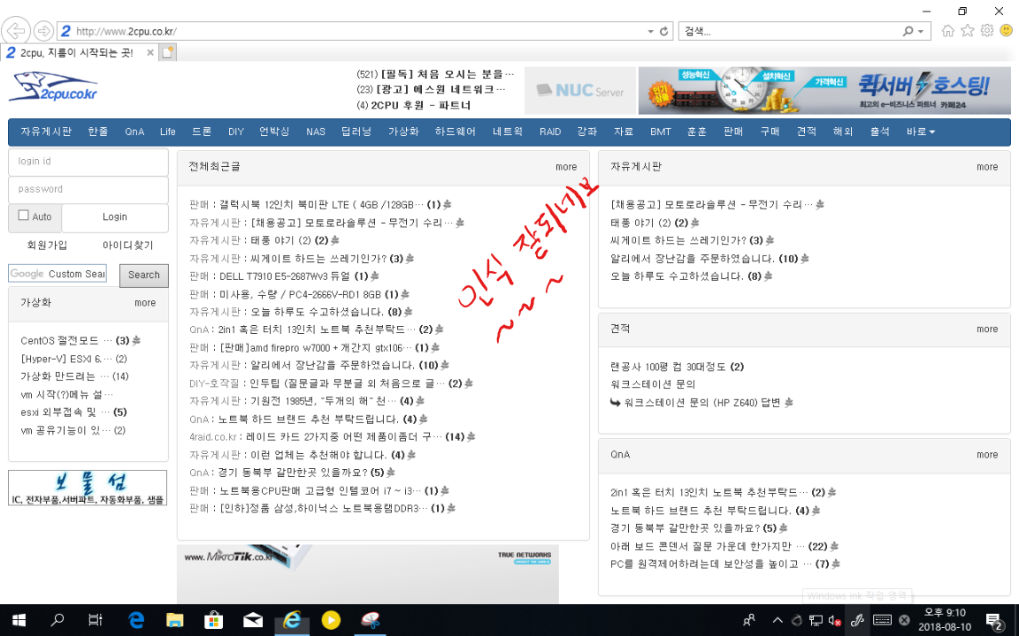The image size is (1019, 636).
Task: Open Microsoft Store from the taskbar
Action: (x=213, y=620)
